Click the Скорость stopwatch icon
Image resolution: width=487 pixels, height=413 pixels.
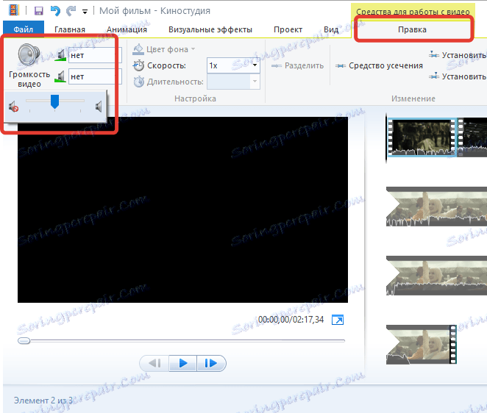point(138,65)
